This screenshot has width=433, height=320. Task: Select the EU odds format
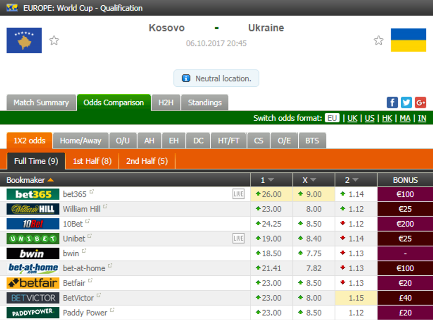pyautogui.click(x=332, y=118)
